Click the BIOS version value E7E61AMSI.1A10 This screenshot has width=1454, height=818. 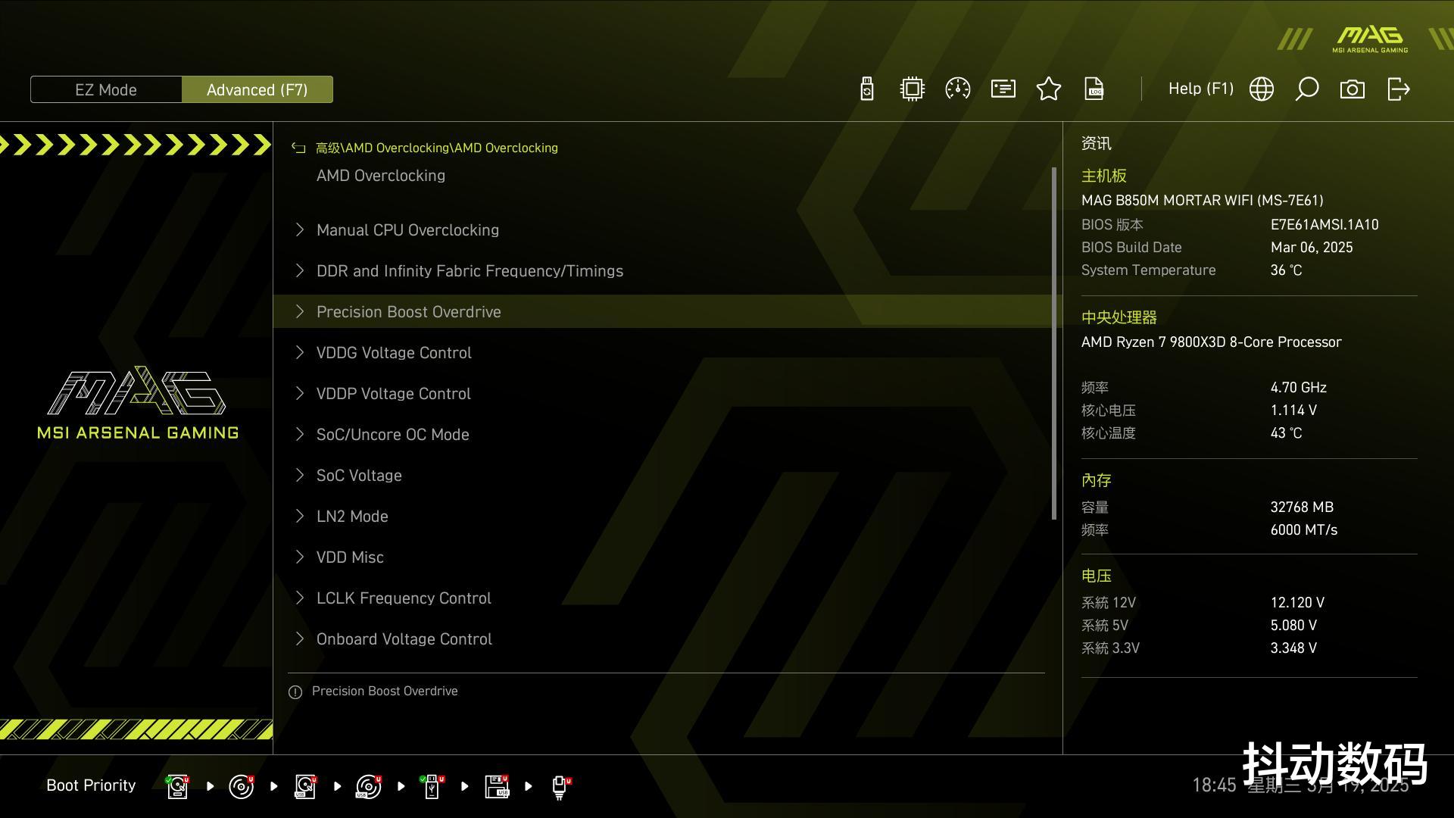(1325, 225)
